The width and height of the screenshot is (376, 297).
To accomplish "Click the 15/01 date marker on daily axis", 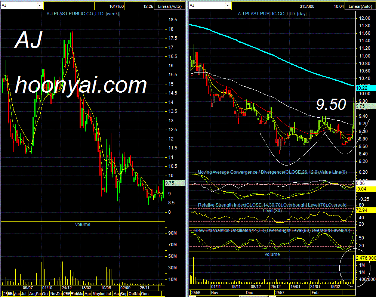I will click(295, 287).
